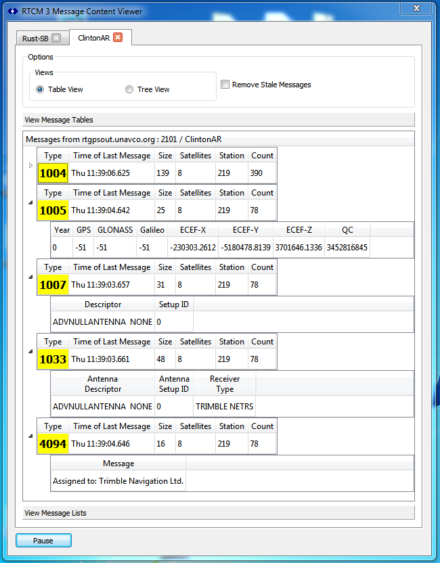Click the Antenna Descriptor column header
The width and height of the screenshot is (440, 563).
click(x=103, y=384)
